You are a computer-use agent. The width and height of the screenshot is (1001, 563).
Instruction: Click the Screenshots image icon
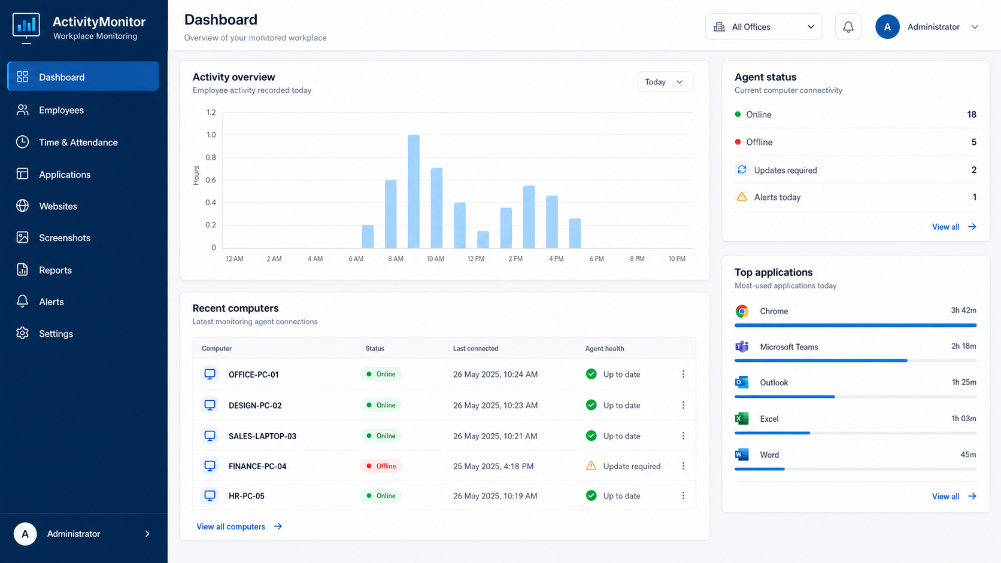23,238
